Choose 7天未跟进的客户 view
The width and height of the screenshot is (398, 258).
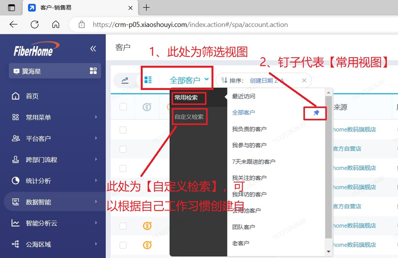pos(253,162)
